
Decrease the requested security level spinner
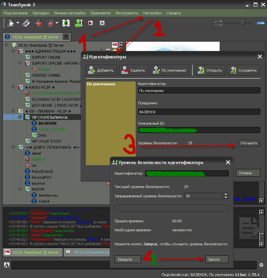[226, 197]
